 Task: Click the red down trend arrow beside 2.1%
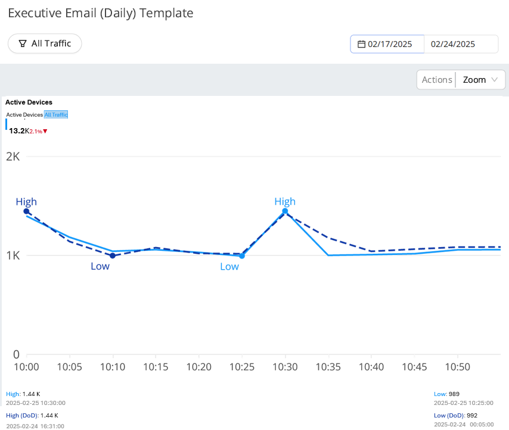[x=45, y=131]
